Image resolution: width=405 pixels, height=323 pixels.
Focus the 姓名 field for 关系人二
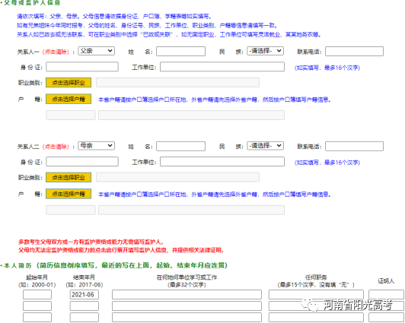[181, 146]
